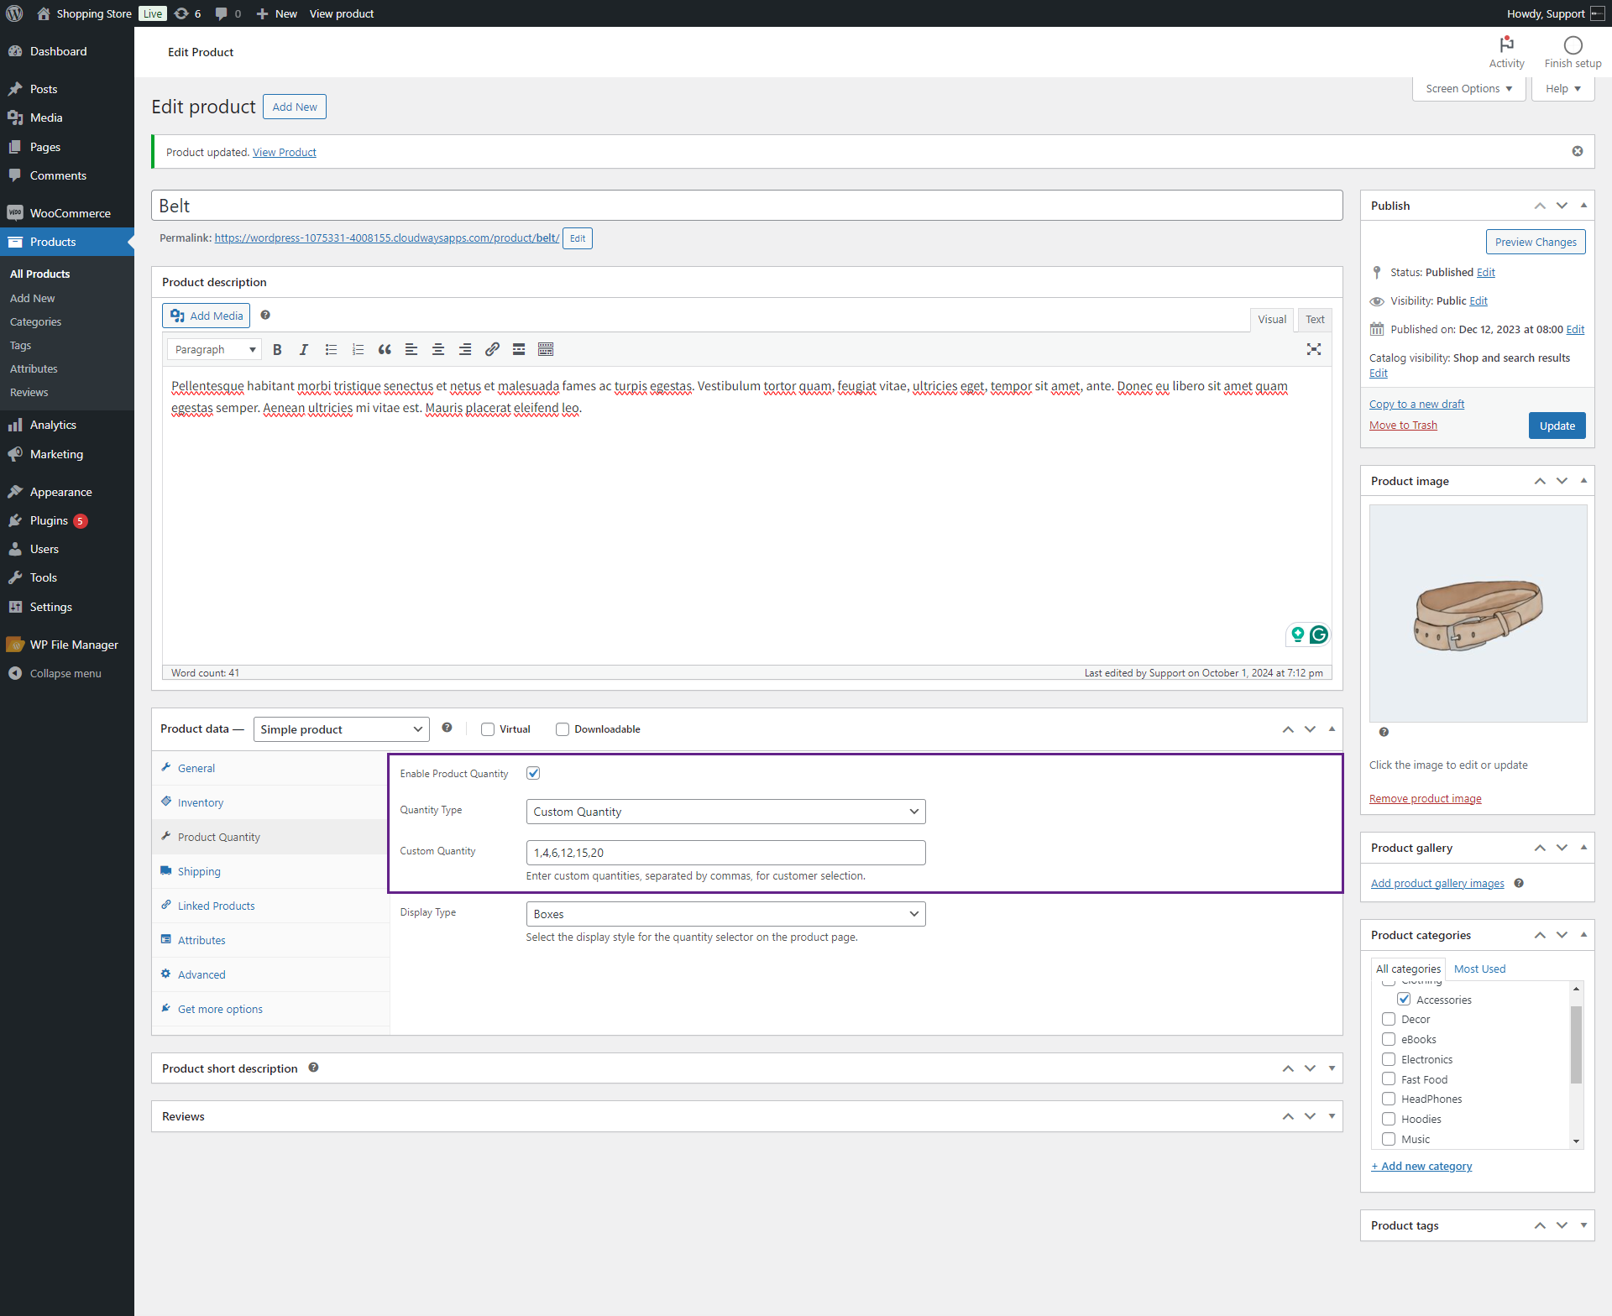Viewport: 1612px width, 1316px height.
Task: Switch editor to the Text tab
Action: [1314, 319]
